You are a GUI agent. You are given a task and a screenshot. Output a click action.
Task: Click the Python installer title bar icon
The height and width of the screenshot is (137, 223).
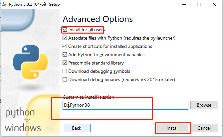click(4, 4)
